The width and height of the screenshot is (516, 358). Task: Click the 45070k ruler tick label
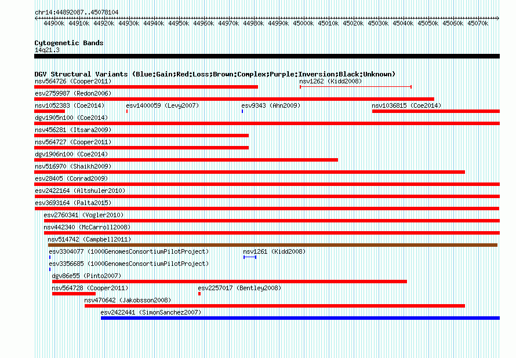point(478,23)
